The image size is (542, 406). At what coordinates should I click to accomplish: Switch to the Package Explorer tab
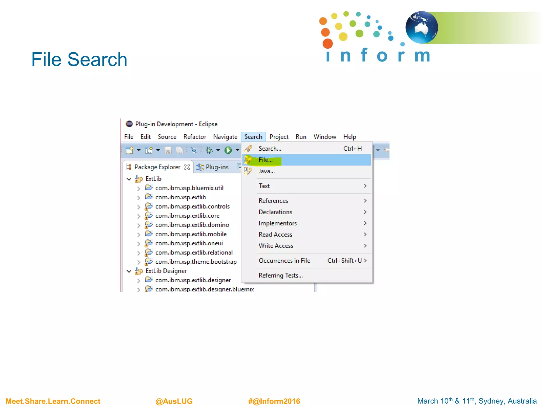[157, 167]
